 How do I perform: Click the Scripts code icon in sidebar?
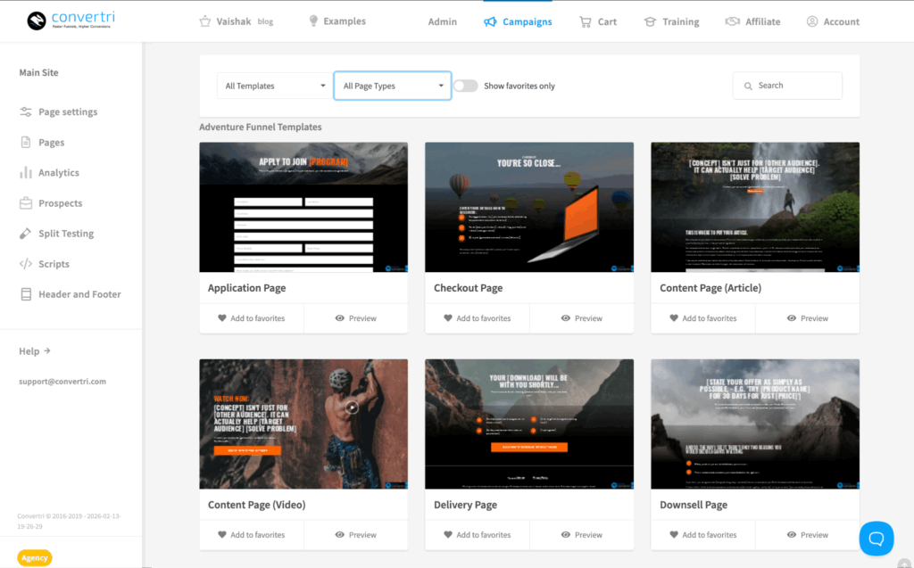[x=26, y=264]
